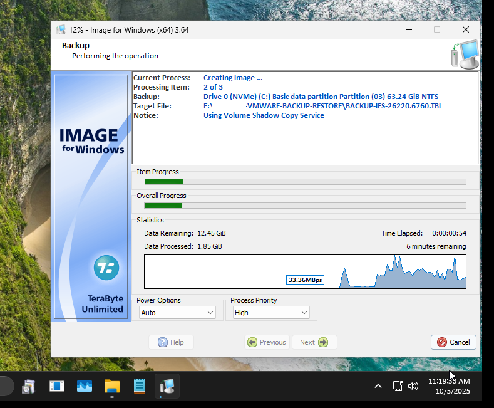Show hidden system tray icons
The width and height of the screenshot is (494, 408).
(x=378, y=386)
